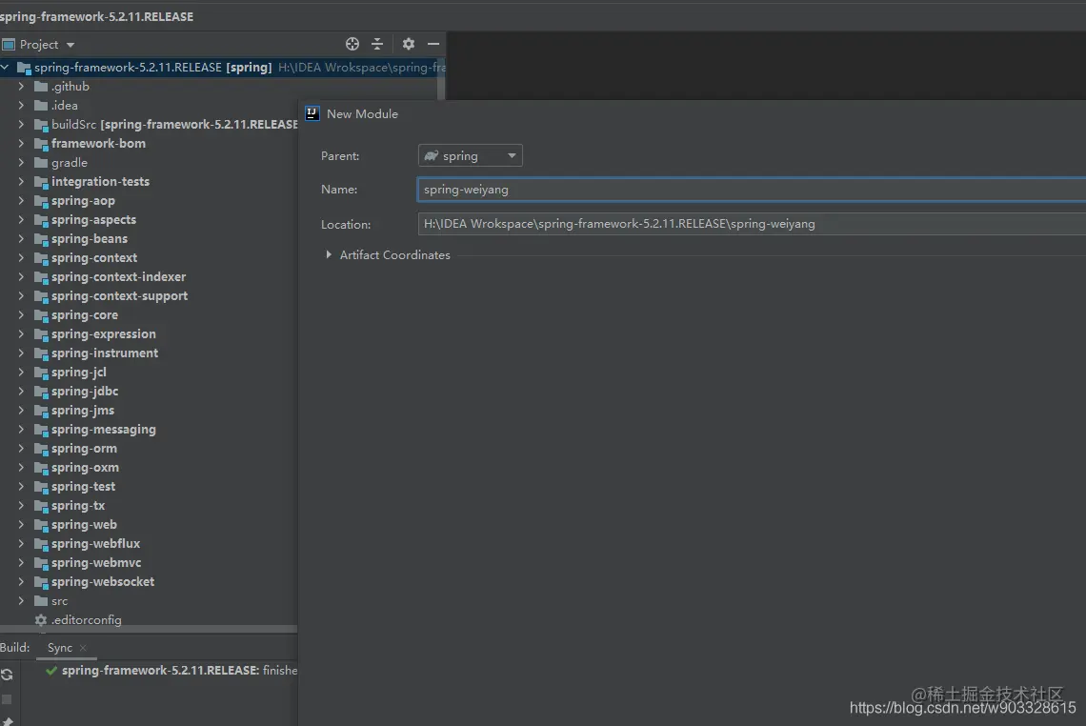
Task: Select the spring-jdbc module
Action: 85,392
